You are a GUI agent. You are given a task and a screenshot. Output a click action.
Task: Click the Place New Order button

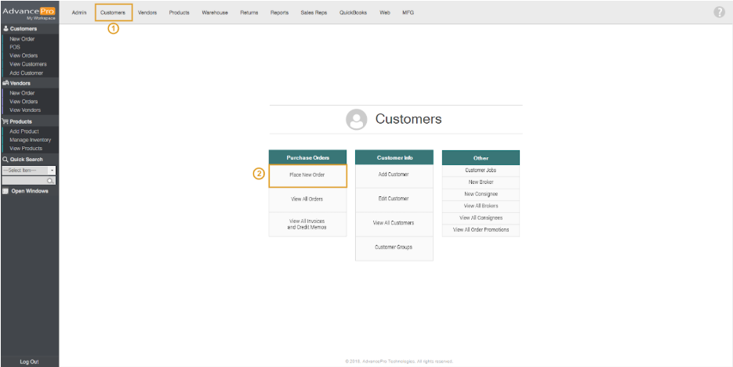[307, 175]
